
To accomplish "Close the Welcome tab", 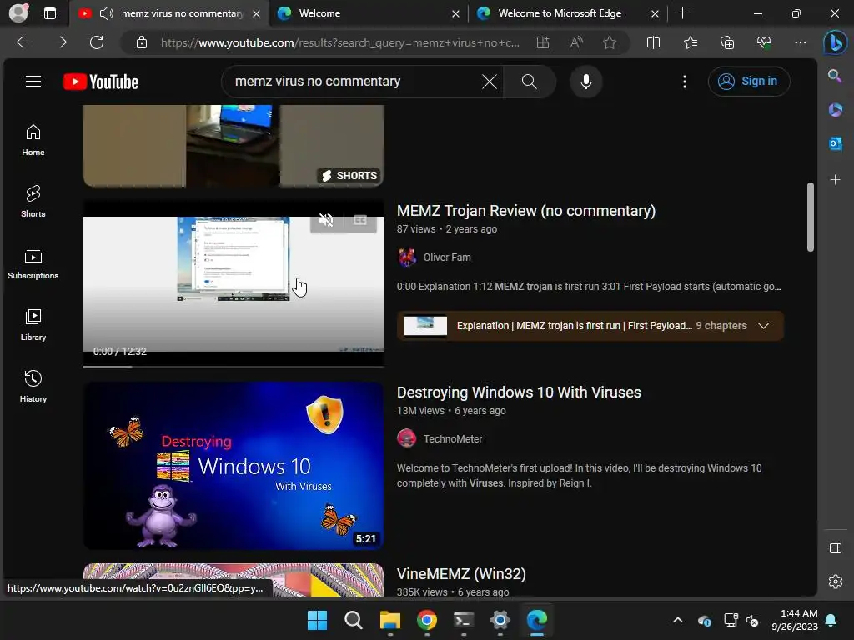I will tap(455, 13).
